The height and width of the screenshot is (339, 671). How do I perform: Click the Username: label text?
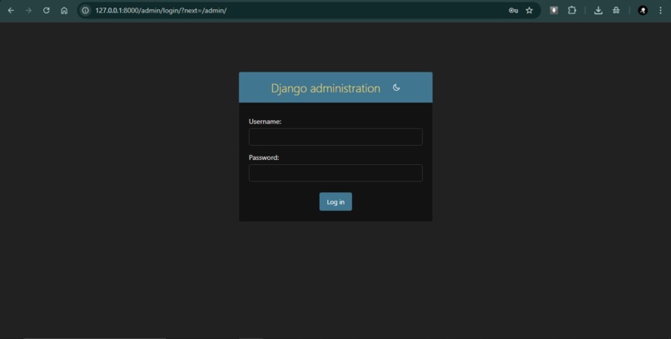click(x=265, y=122)
